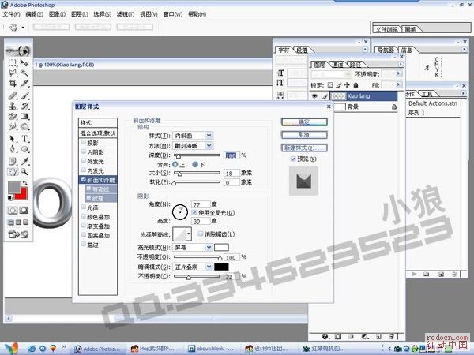Viewport: 474px width, 355px height.
Task: Select the Rectangular Marquee tool
Action: coord(12,62)
